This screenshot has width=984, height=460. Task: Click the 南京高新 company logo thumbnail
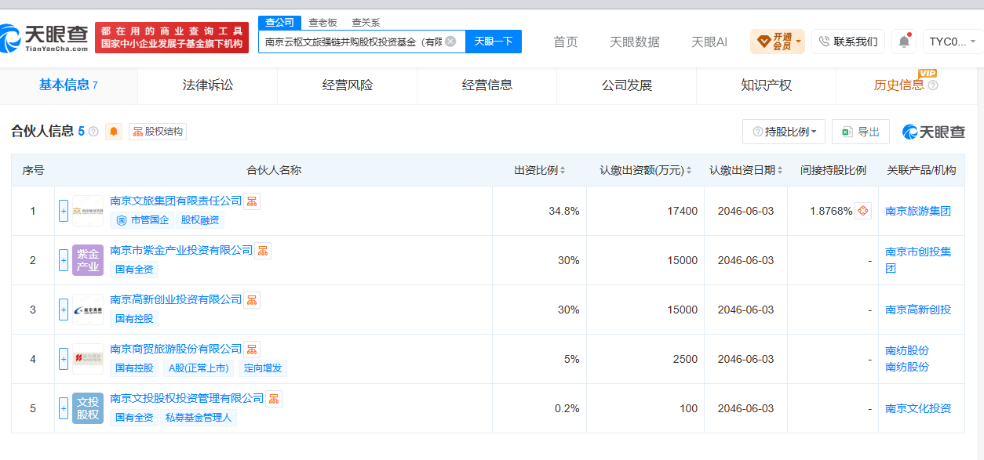pyautogui.click(x=87, y=310)
